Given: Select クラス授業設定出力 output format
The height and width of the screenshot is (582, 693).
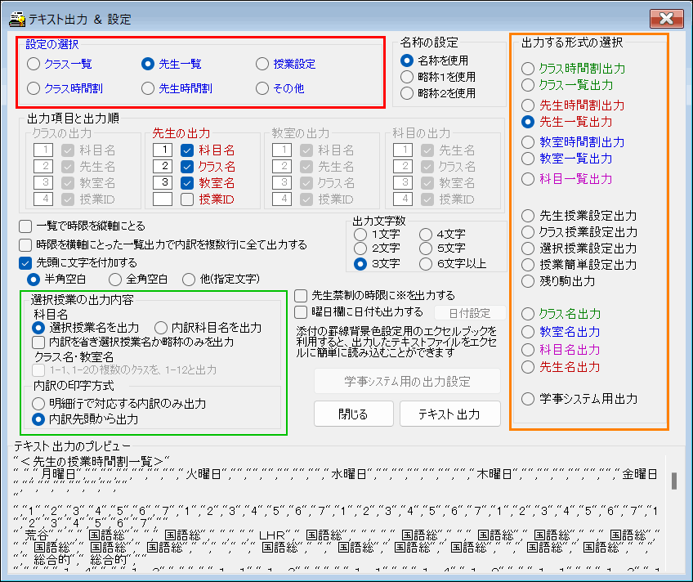Looking at the screenshot, I should (528, 232).
